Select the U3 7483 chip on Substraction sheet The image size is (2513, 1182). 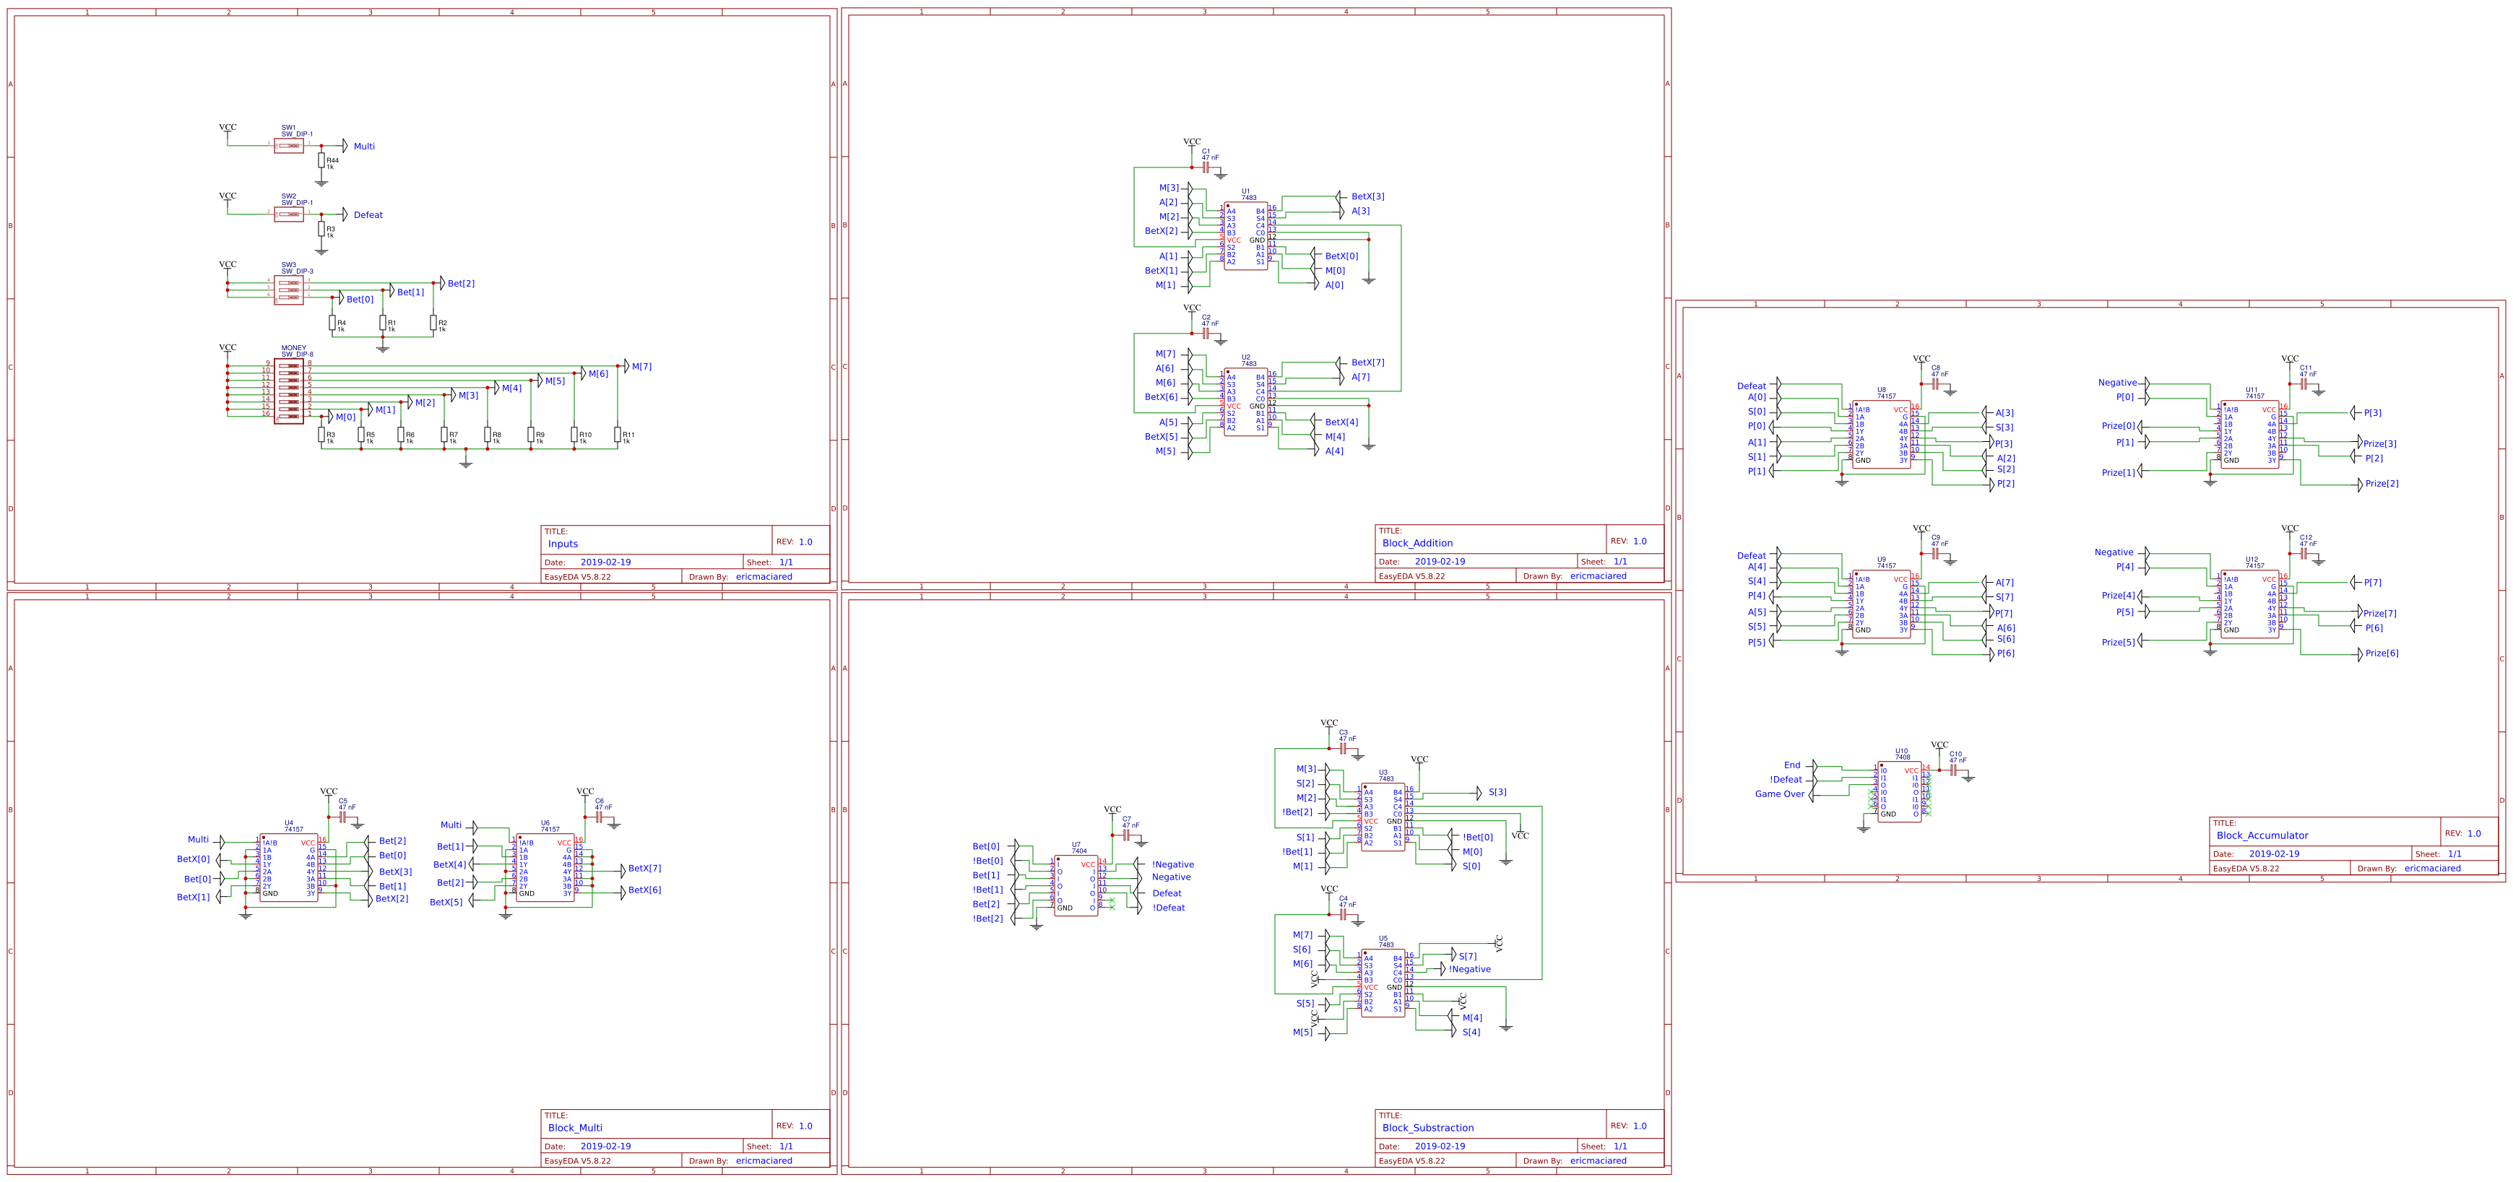pos(1383,817)
